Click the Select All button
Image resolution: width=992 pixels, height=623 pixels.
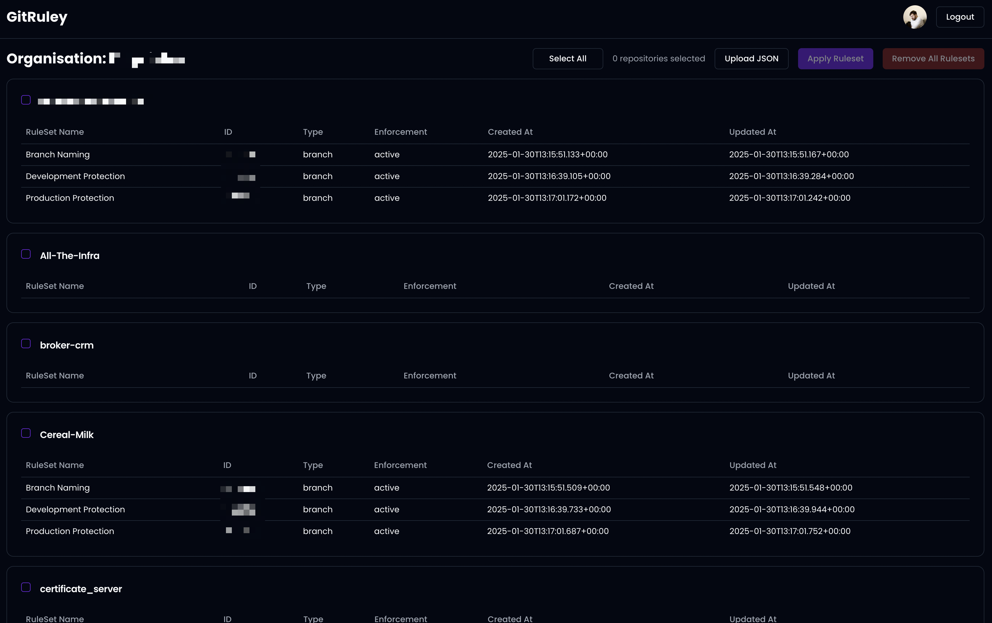567,58
